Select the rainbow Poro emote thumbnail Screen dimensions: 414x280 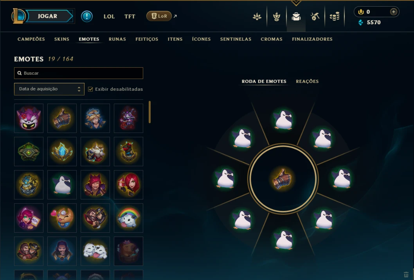tap(128, 218)
